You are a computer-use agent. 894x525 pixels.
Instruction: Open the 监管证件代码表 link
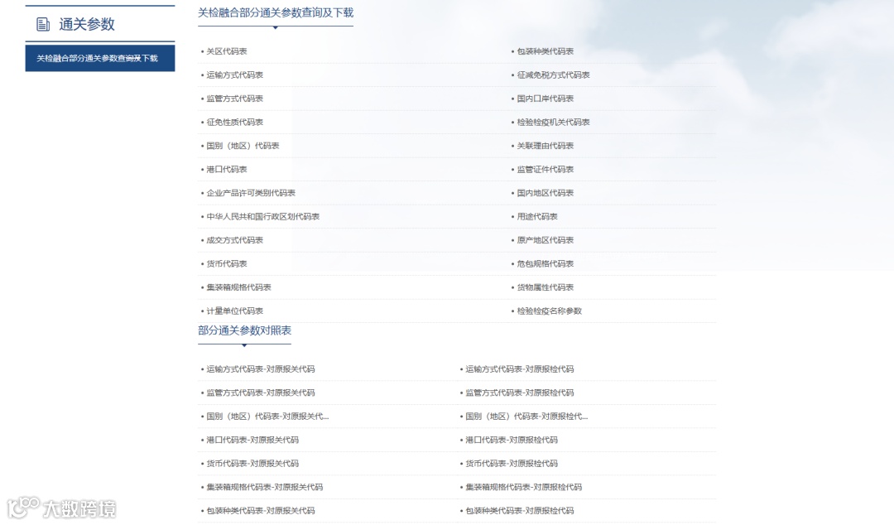click(x=545, y=170)
